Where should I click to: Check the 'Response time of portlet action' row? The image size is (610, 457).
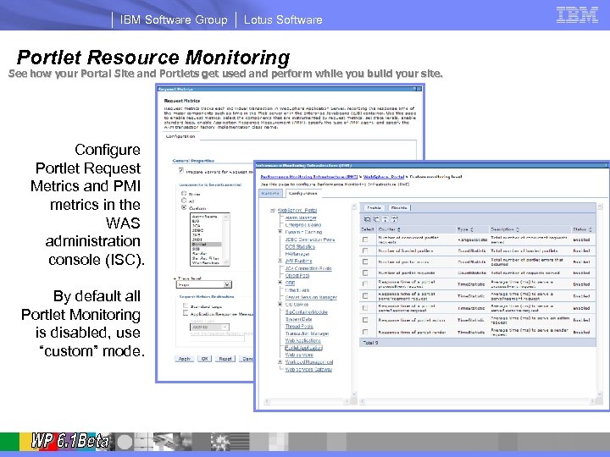(365, 320)
